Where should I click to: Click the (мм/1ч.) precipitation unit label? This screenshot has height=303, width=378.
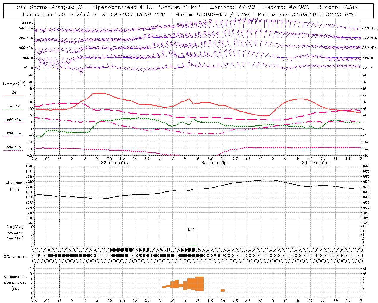pos(15,238)
